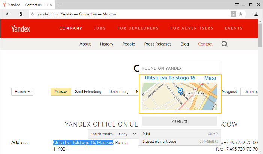Click the 'FOUND ON YANDEX' heading
The height and width of the screenshot is (154, 263).
pos(162,68)
